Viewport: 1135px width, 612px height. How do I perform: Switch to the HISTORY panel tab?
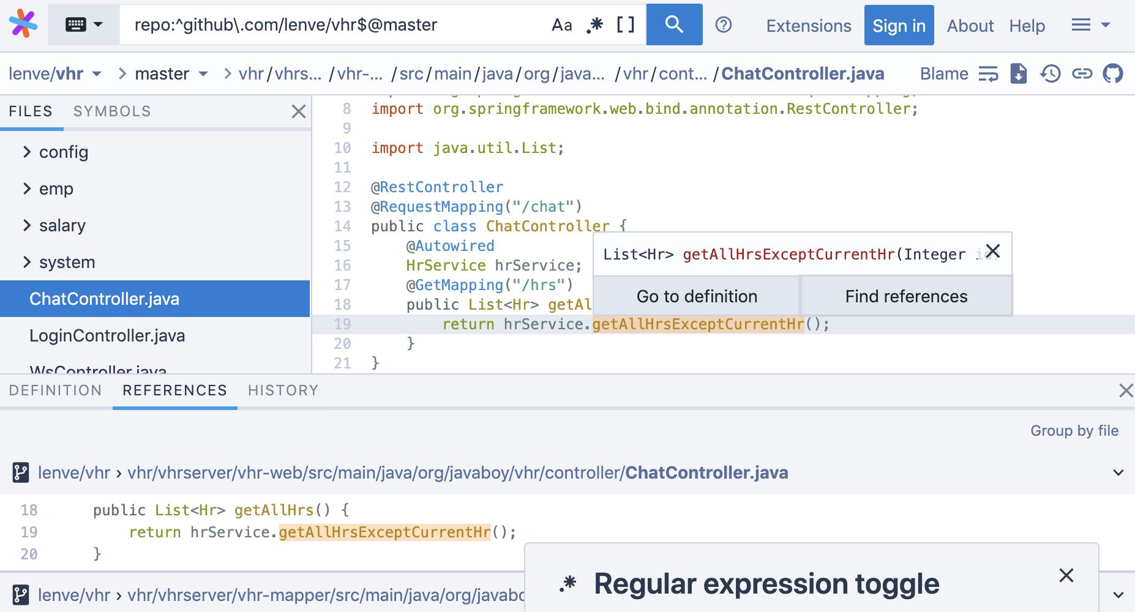pyautogui.click(x=283, y=390)
